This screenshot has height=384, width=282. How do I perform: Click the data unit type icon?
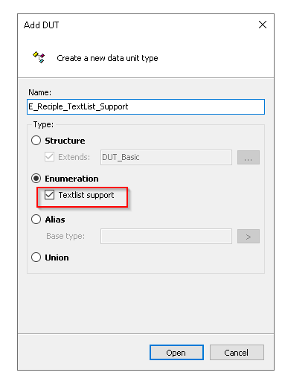[39, 57]
